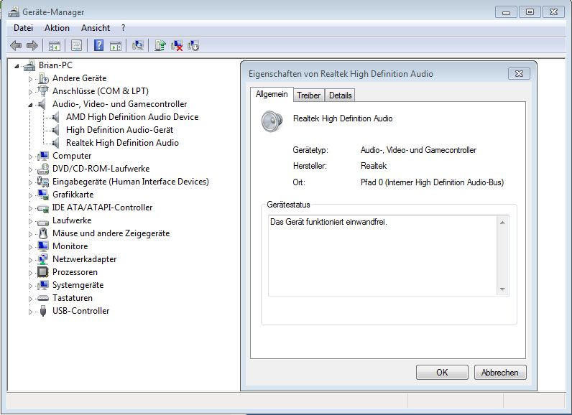Click the Monitore screen icon

click(43, 246)
